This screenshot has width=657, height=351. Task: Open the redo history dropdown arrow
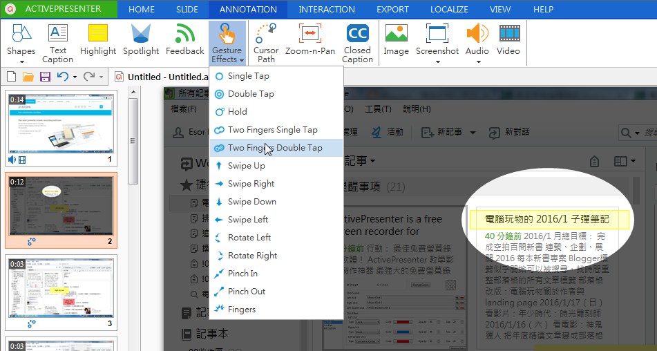pyautogui.click(x=101, y=77)
